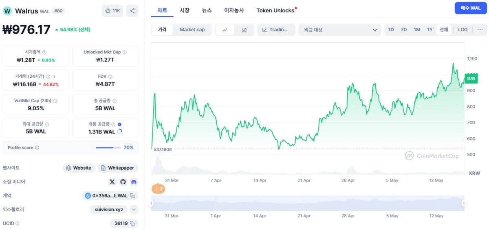Screen dimensions: 489x230
Task: Open the 뉴스 tab
Action: click(207, 10)
